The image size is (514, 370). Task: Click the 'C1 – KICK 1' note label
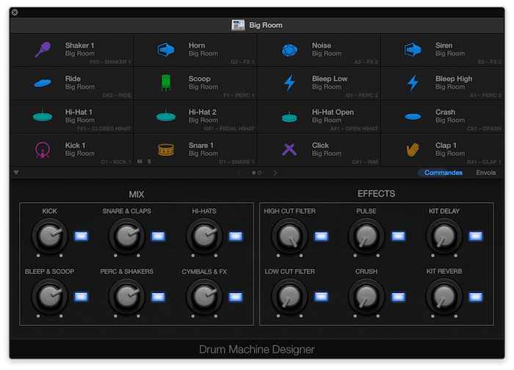(116, 162)
